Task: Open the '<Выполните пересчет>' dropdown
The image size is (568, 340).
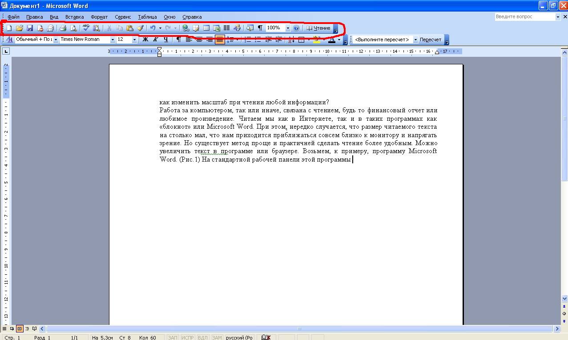Action: 416,40
